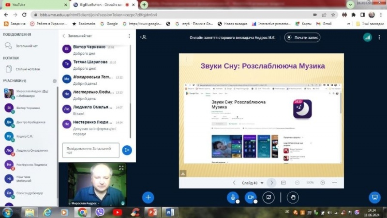Go to the previous slide

click(234, 183)
